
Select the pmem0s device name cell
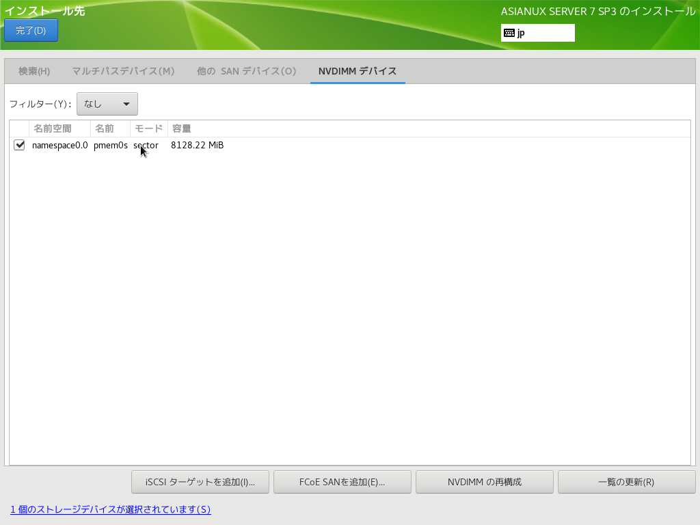point(110,146)
